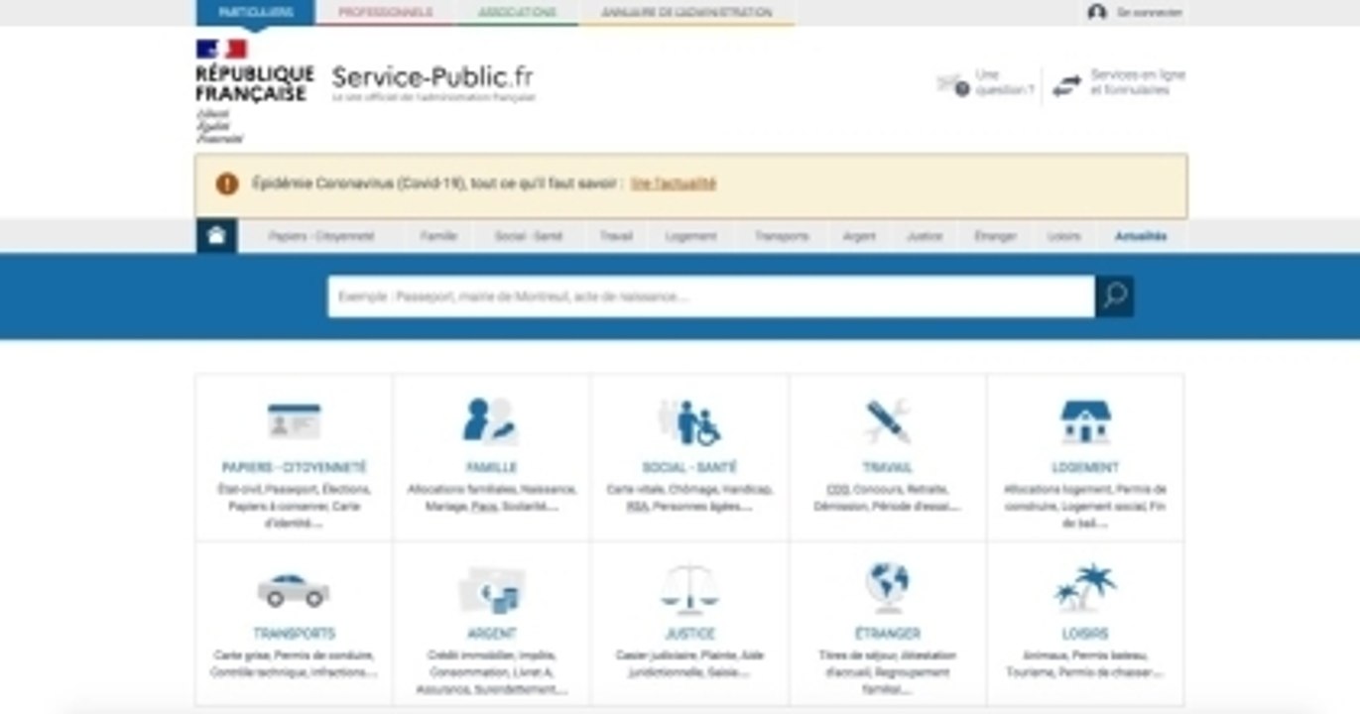1360x714 pixels.
Task: Open Actualités in the navigation bar
Action: tap(1141, 237)
